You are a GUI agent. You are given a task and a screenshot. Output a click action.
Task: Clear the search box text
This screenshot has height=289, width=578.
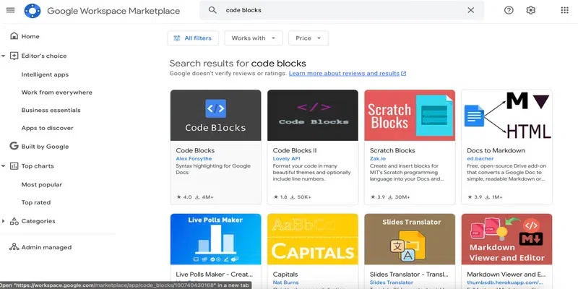[x=471, y=11]
